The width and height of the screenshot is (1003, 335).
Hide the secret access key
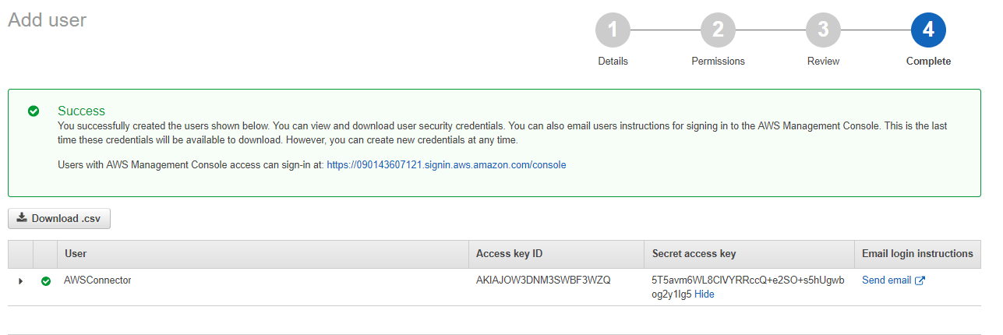coord(705,294)
